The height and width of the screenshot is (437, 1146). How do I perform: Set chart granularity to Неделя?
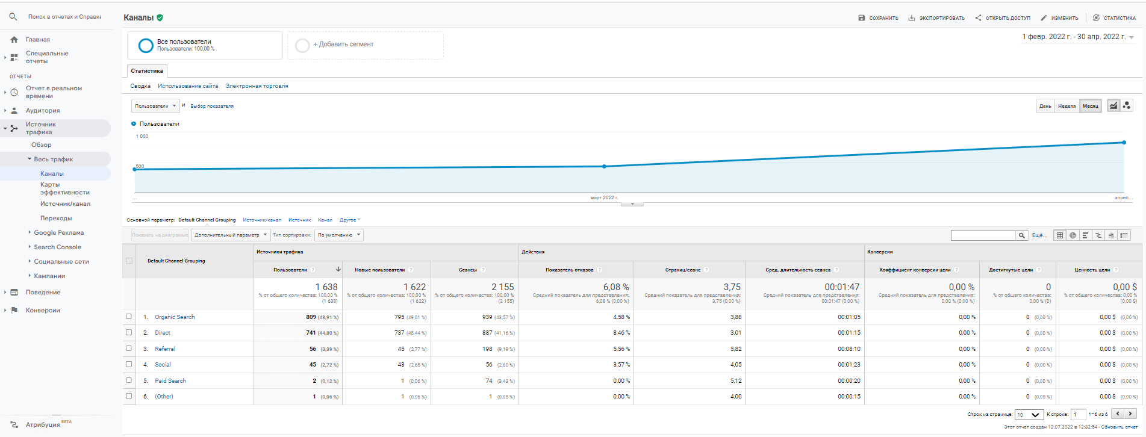pyautogui.click(x=1067, y=106)
